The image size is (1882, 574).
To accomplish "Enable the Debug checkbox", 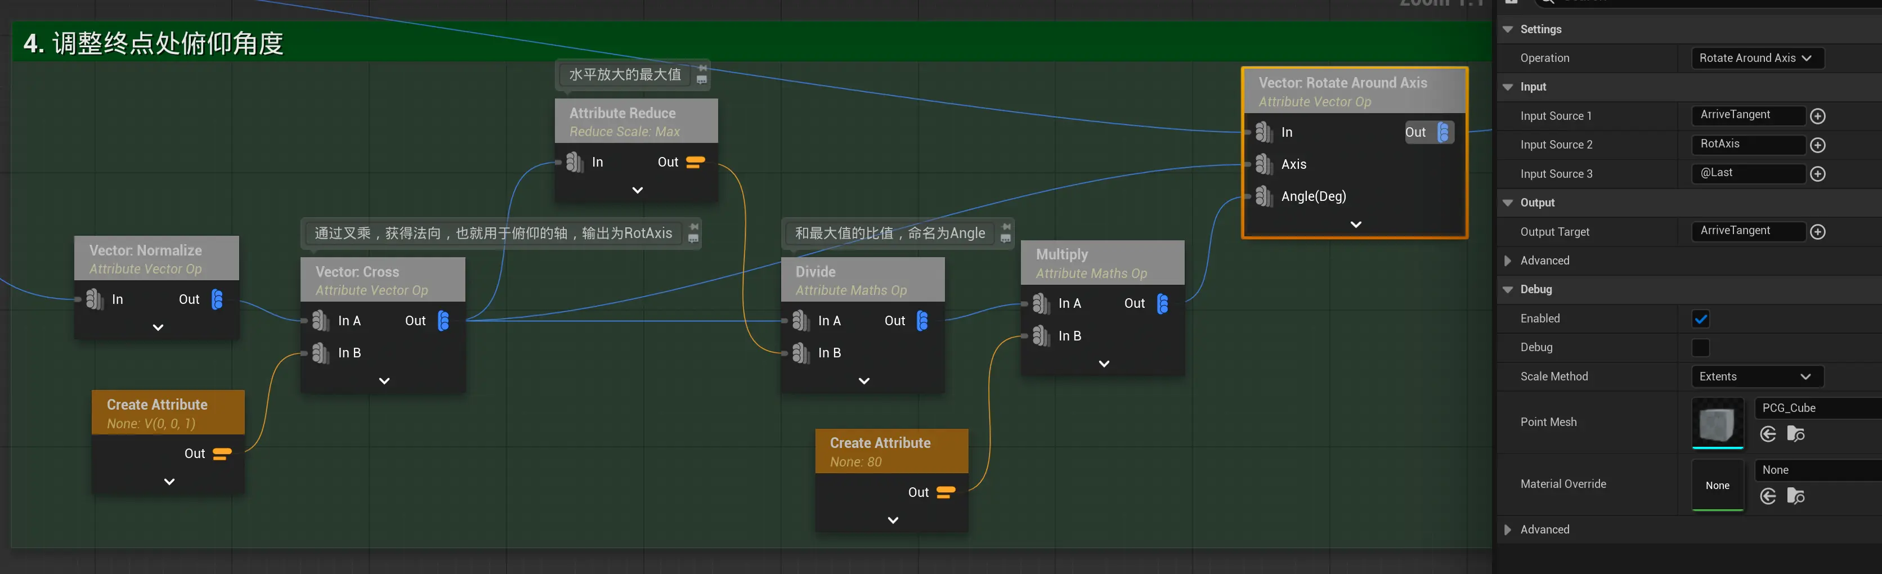I will (x=1700, y=348).
